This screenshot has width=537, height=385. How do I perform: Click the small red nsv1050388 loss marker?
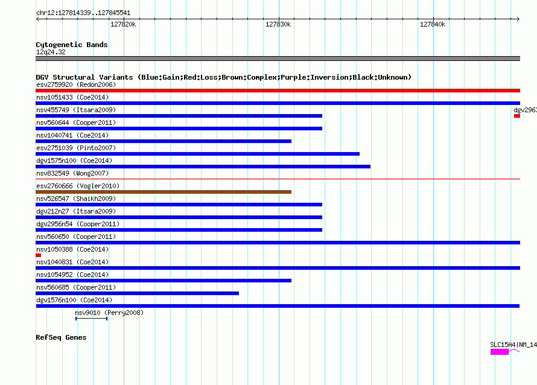(x=39, y=255)
